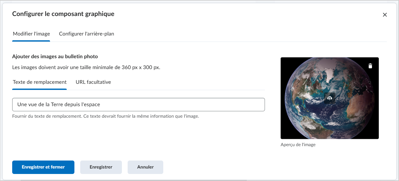Click the minimum image size requirement text
The width and height of the screenshot is (399, 181).
pyautogui.click(x=86, y=67)
